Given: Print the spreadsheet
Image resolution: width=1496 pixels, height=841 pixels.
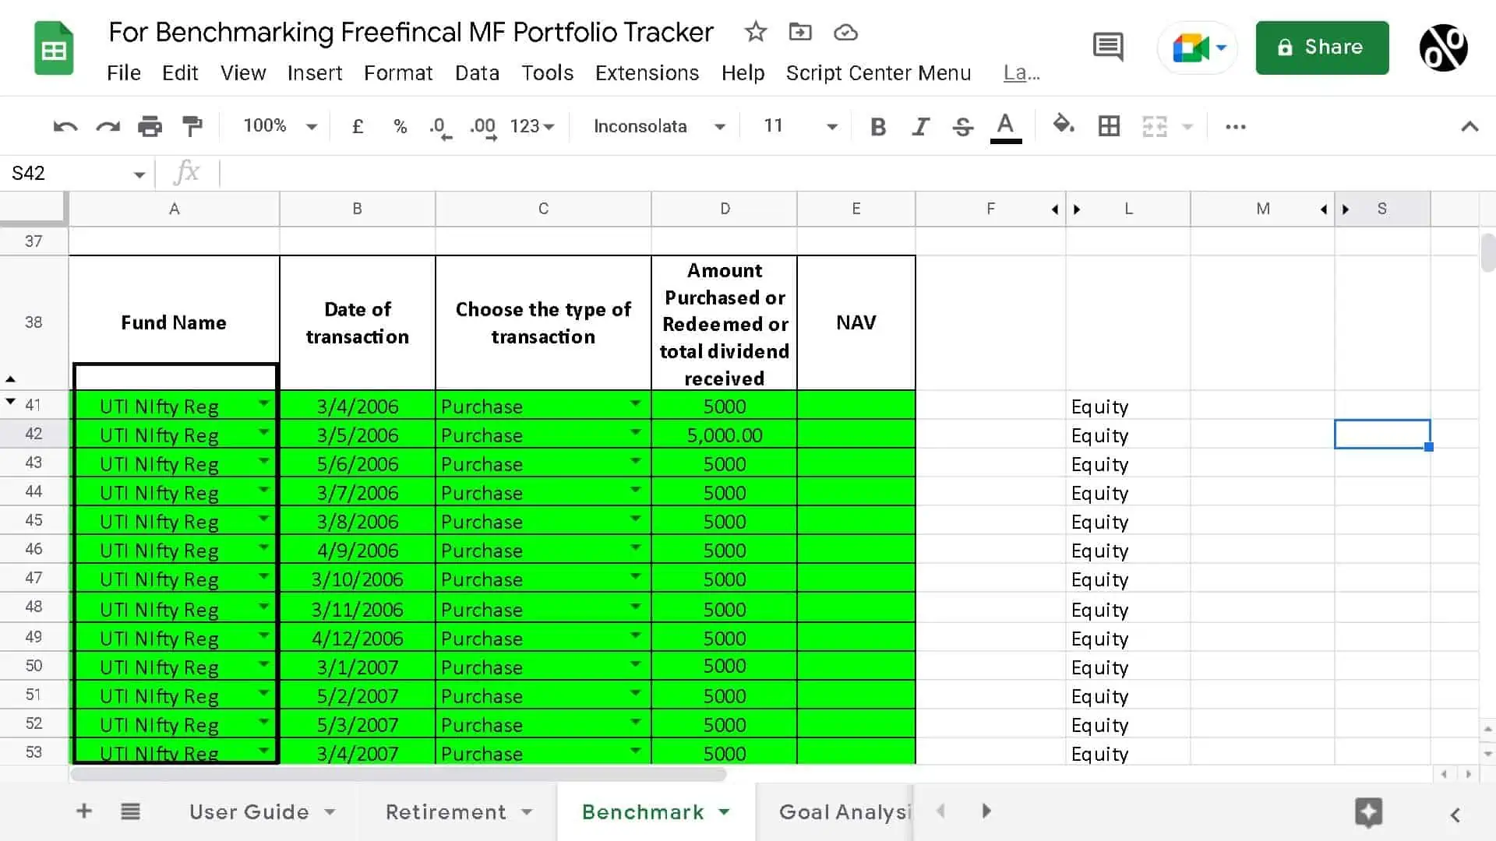Looking at the screenshot, I should [150, 126].
